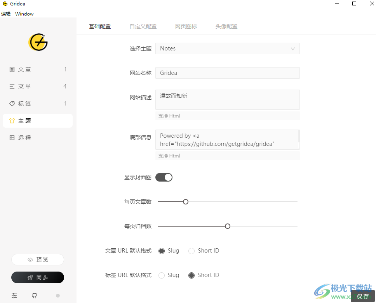Click the menu (菜单) sidebar icon
376x303 pixels.
point(12,87)
